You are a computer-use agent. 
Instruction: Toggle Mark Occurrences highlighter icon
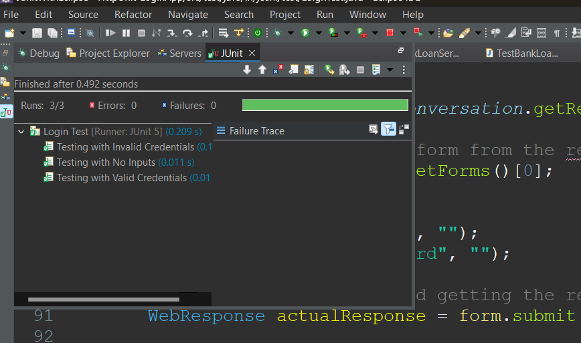[x=511, y=33]
